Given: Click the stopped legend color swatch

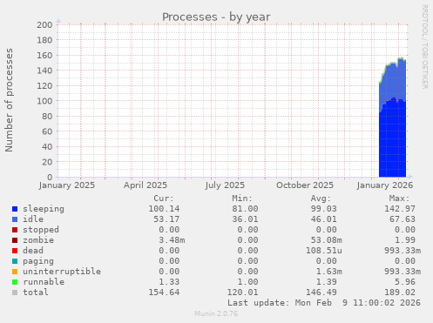Looking at the screenshot, I should click(x=15, y=230).
